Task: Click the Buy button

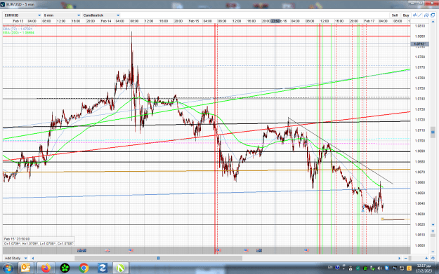Action: click(x=406, y=15)
